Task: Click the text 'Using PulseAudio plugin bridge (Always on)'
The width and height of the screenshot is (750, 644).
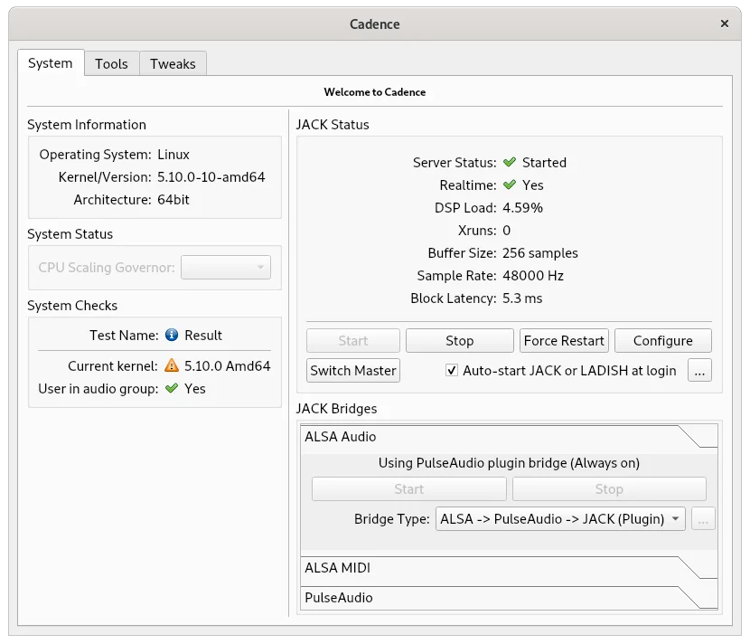Action: click(509, 463)
